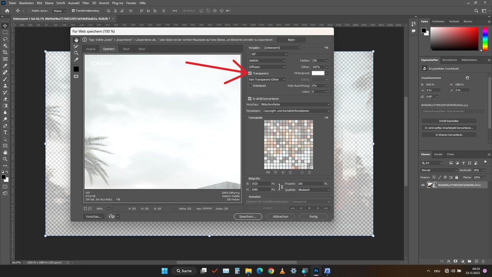Open the Qualität Bikubisch dropdown
Image resolution: width=492 pixels, height=277 pixels.
314,190
